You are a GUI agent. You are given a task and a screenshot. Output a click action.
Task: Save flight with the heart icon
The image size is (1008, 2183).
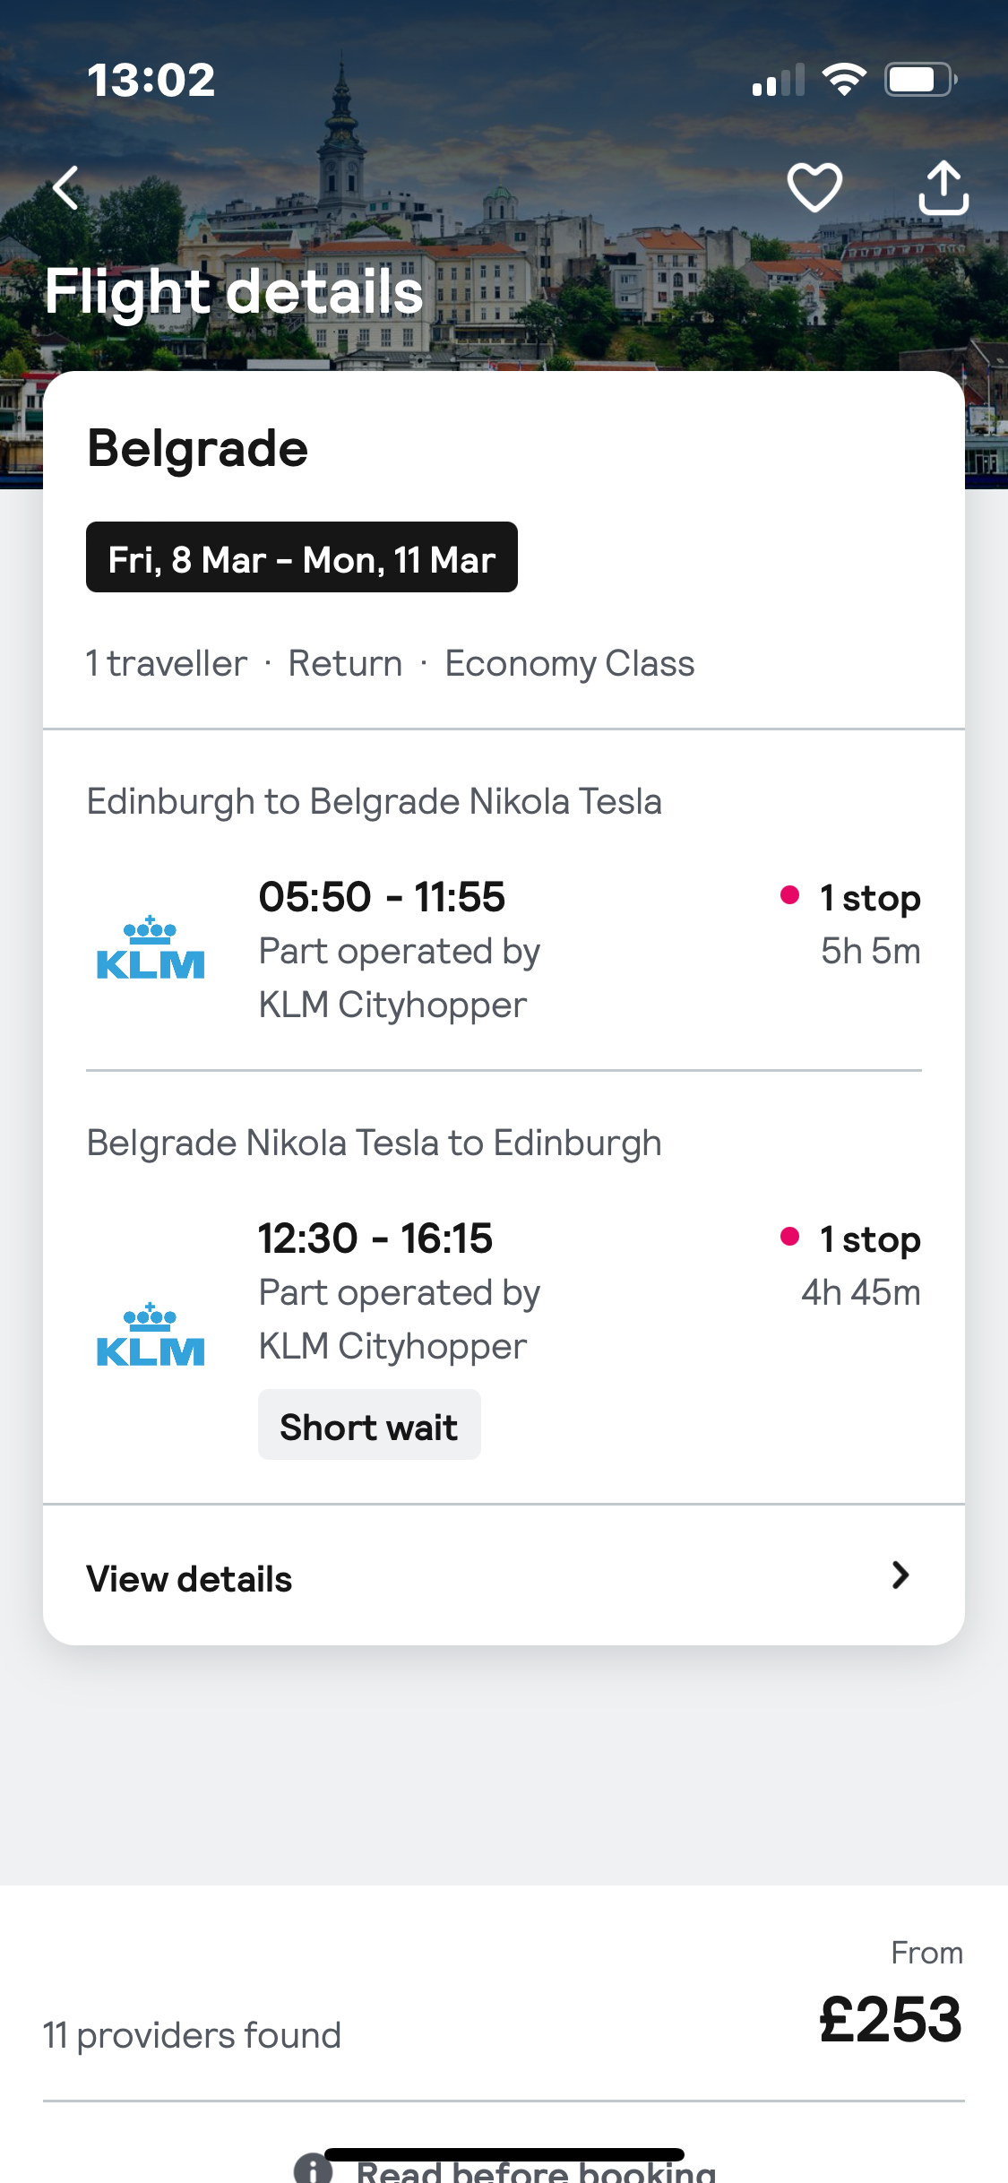(814, 187)
